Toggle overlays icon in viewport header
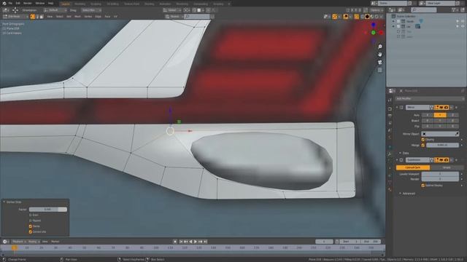 pyautogui.click(x=345, y=17)
